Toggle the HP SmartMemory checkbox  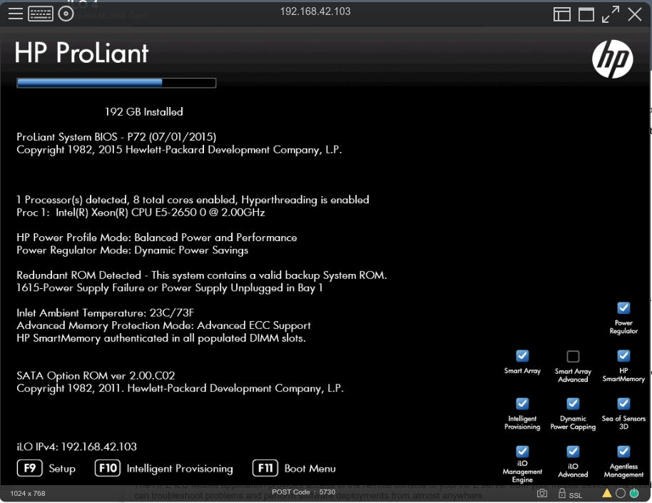point(623,356)
